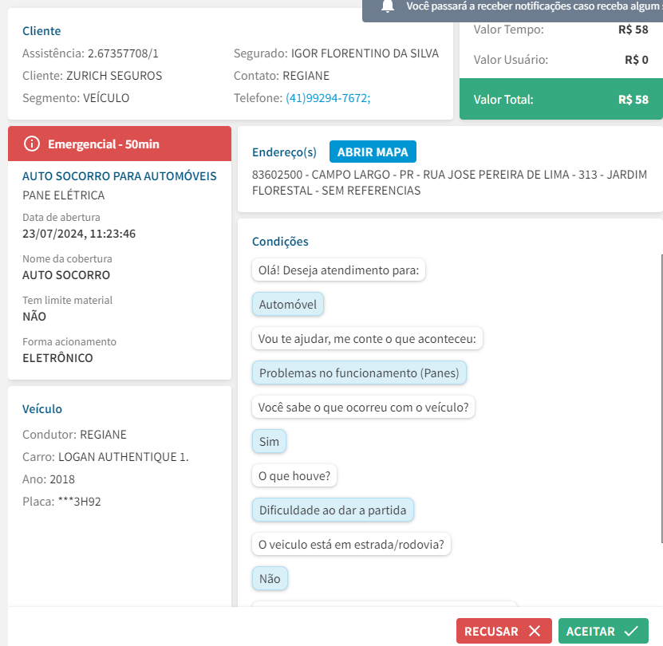Click the notification banner message text
Image resolution: width=663 pixels, height=646 pixels.
[x=535, y=6]
